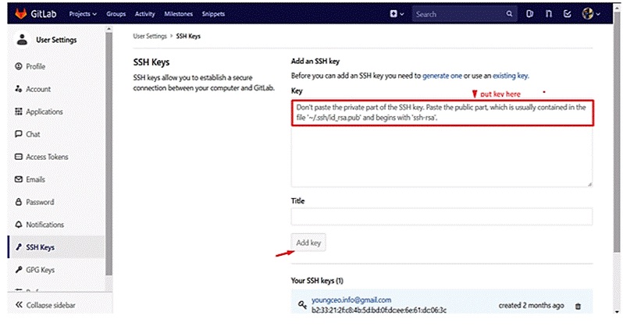This screenshot has width=623, height=326.
Task: Click the Password lock icon
Action: coord(19,202)
